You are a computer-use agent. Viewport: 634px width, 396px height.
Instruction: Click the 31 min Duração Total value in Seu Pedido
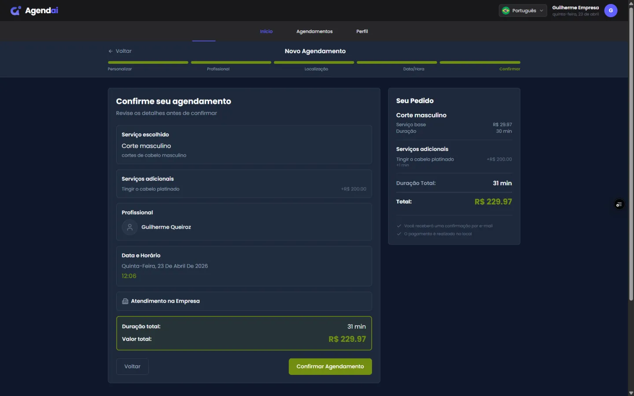click(502, 183)
